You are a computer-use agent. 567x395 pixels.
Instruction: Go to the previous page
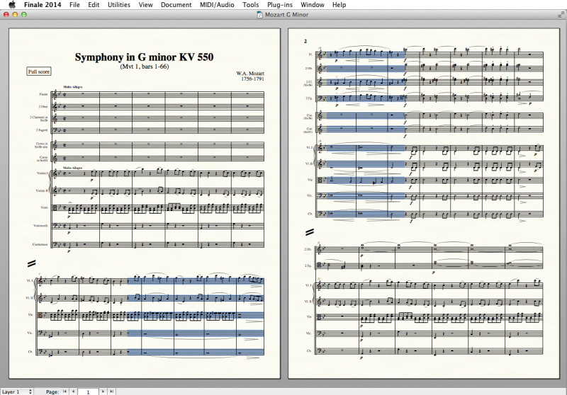point(74,391)
